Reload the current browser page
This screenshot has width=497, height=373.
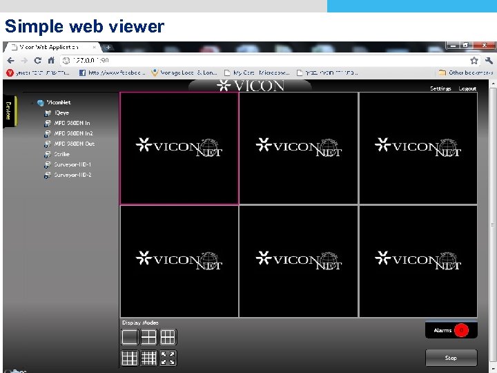tap(38, 60)
